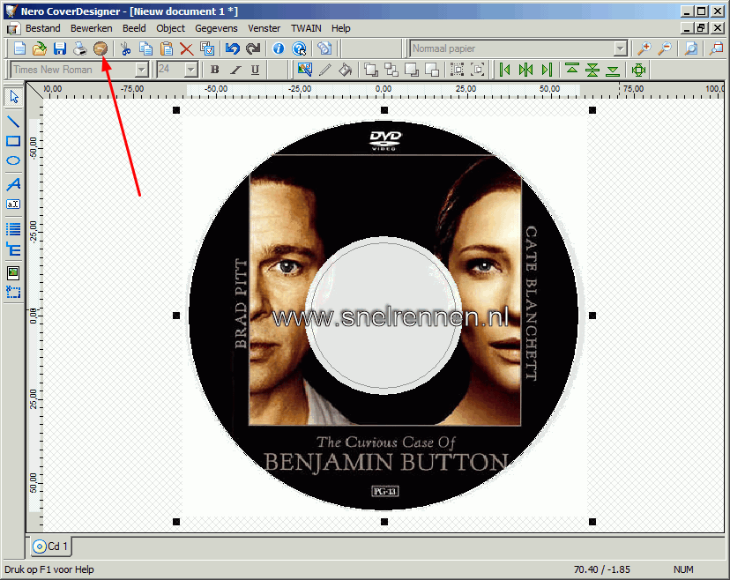The height and width of the screenshot is (580, 730).
Task: Toggle bold text formatting
Action: (214, 70)
